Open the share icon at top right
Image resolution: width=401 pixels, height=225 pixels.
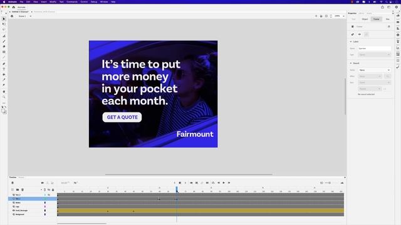382,7
